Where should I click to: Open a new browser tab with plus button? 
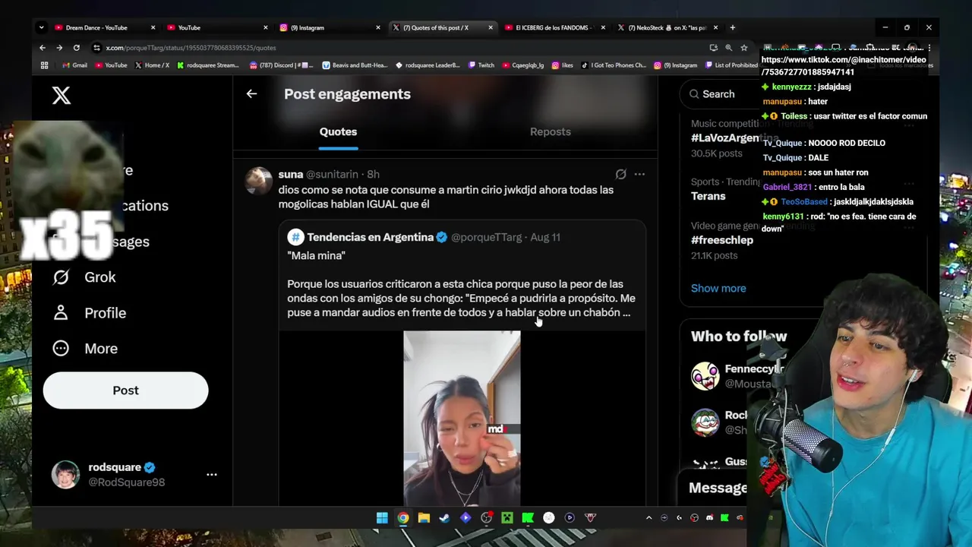click(732, 27)
